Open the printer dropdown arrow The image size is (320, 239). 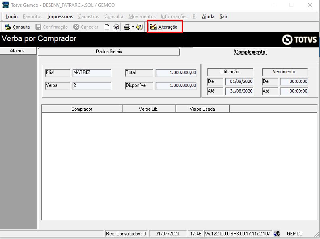[133, 27]
